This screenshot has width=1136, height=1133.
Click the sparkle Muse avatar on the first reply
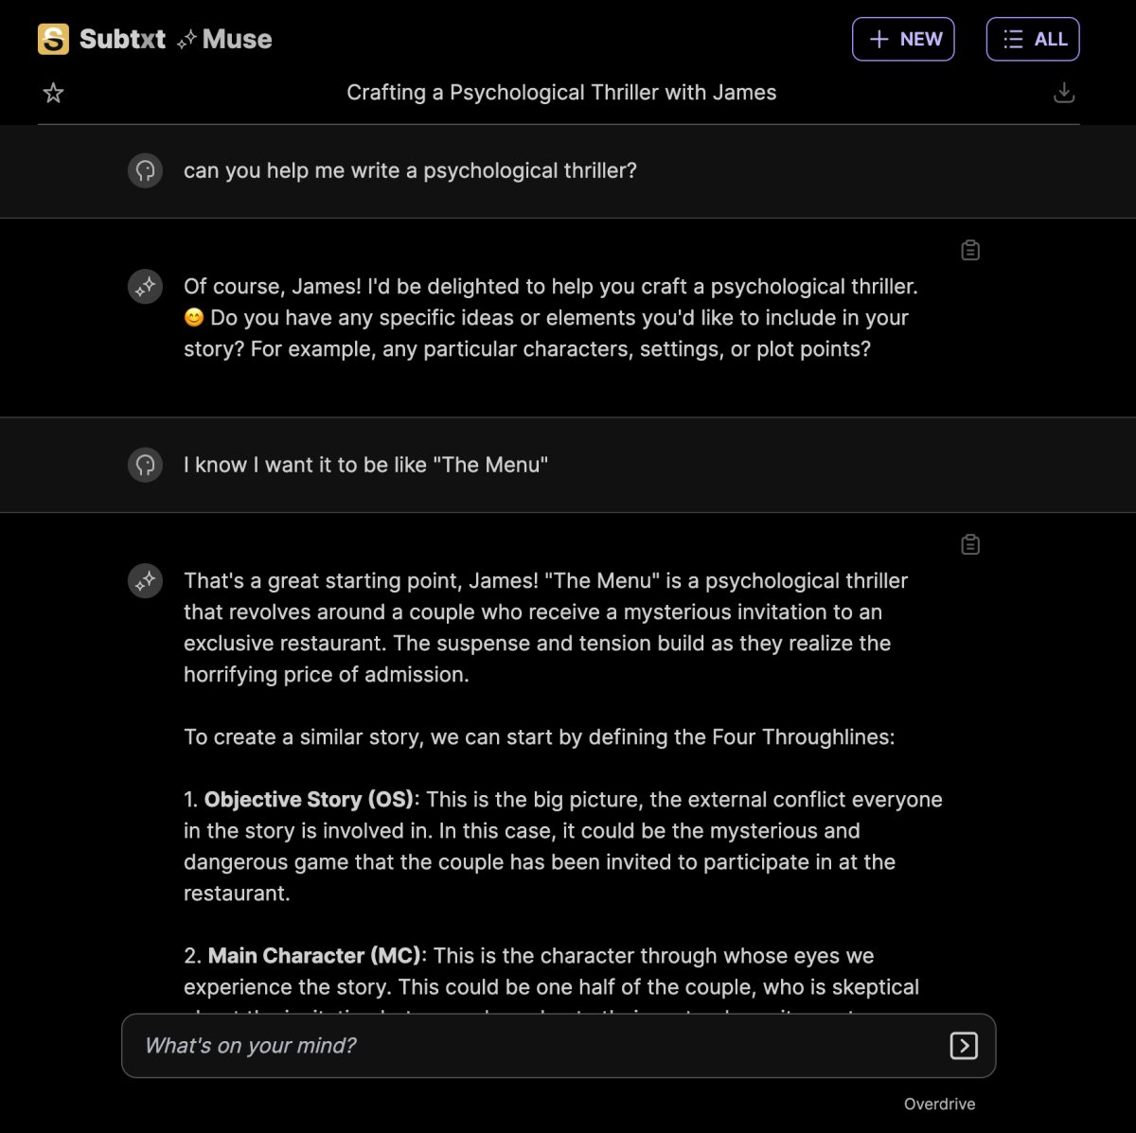point(145,287)
